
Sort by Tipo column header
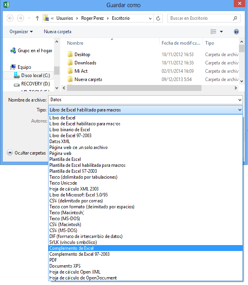tap(210, 43)
